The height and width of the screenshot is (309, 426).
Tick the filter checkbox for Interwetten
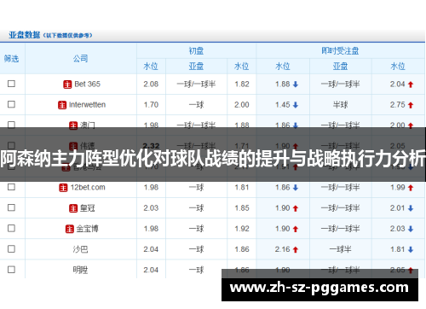(x=11, y=104)
